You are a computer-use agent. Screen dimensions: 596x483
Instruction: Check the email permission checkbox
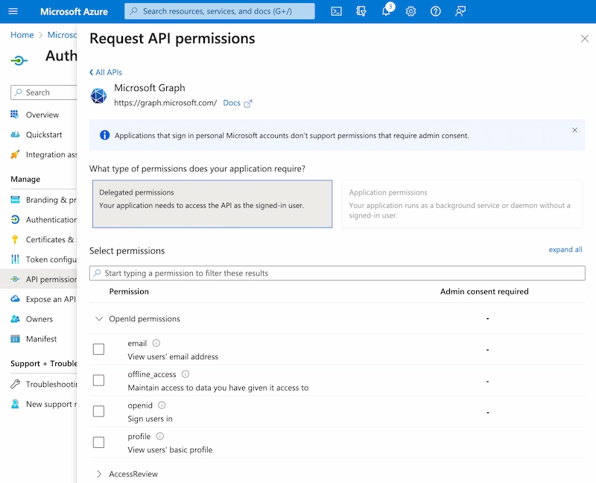[x=98, y=349]
